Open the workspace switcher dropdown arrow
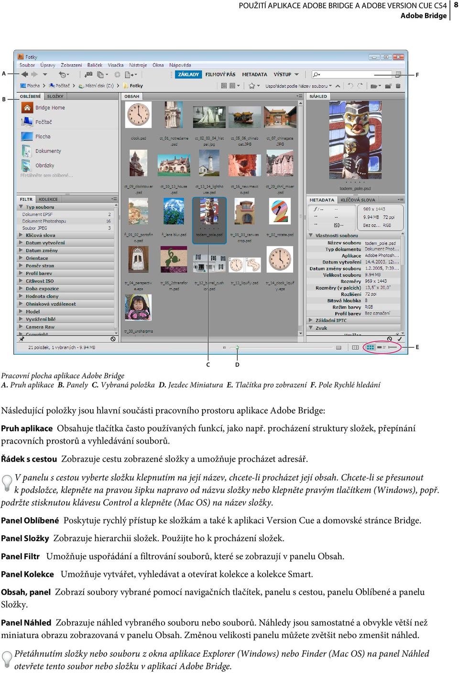Screen dimensions: 459x673 tap(297, 75)
